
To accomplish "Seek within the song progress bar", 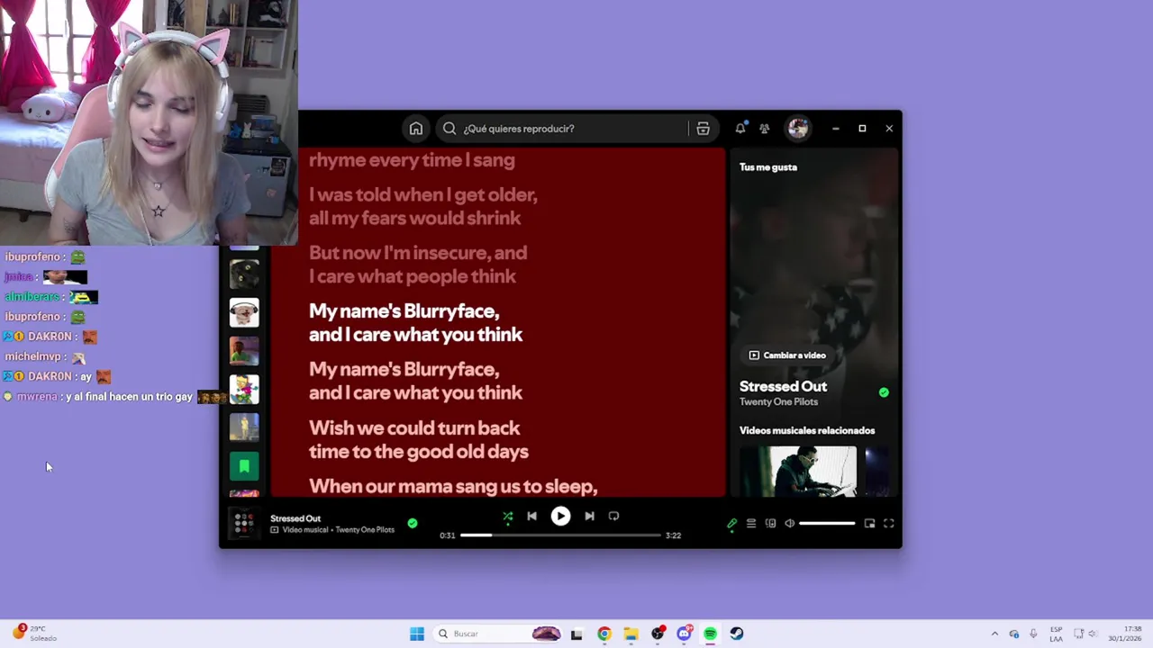I will pos(560,535).
